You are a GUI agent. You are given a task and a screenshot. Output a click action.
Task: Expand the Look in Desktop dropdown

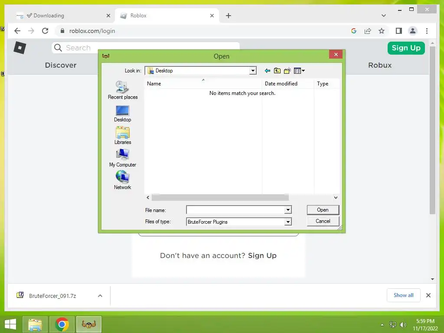click(x=253, y=71)
